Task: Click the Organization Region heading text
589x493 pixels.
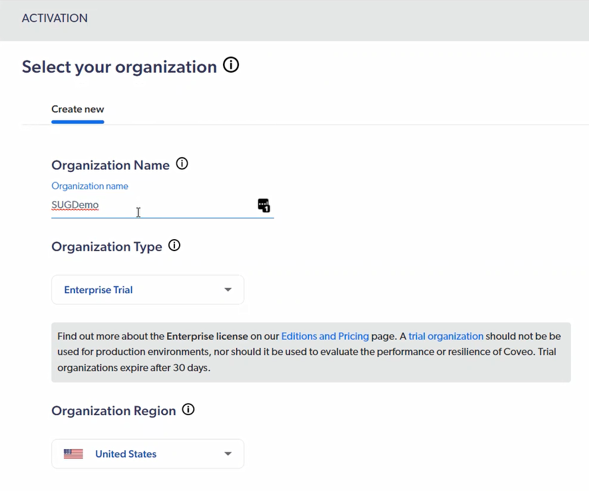Action: click(114, 411)
